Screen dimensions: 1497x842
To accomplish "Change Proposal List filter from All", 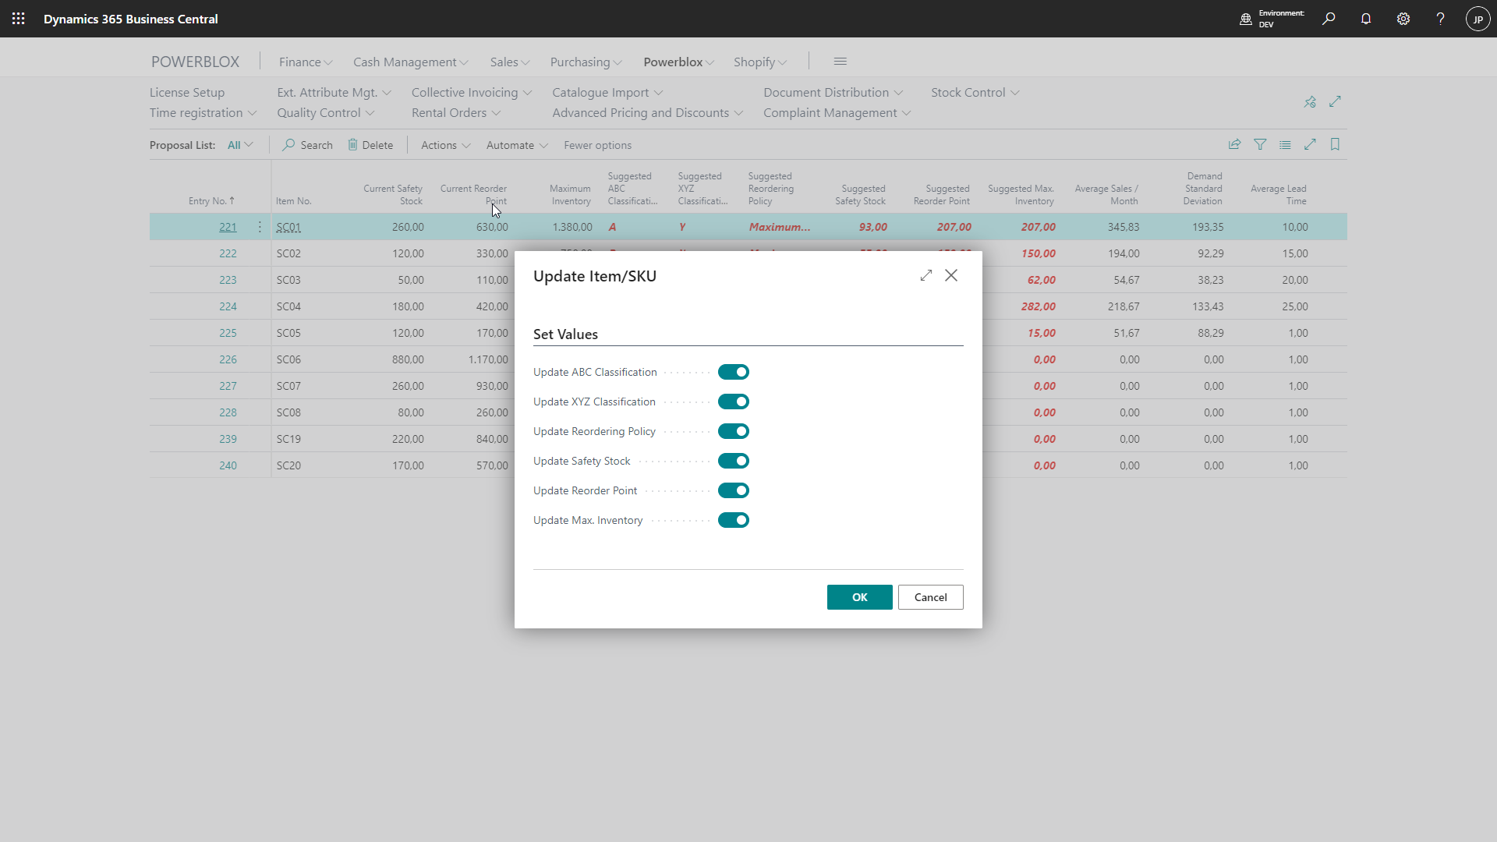I will coord(239,144).
